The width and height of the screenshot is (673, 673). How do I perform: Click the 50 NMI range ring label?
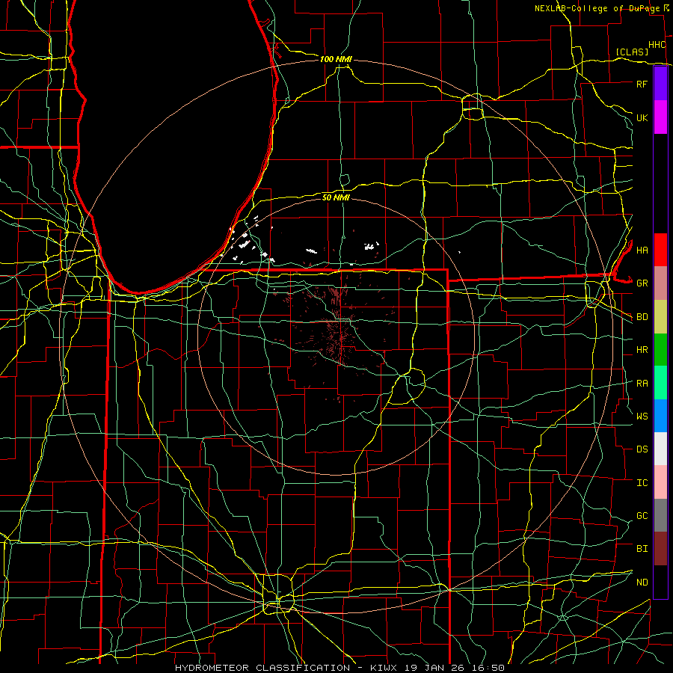(x=336, y=197)
